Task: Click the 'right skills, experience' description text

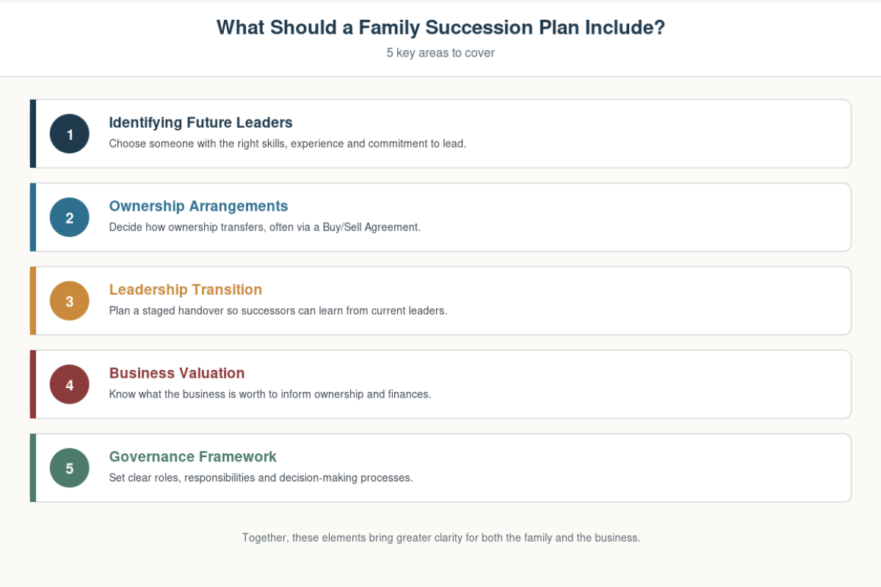Action: click(288, 144)
